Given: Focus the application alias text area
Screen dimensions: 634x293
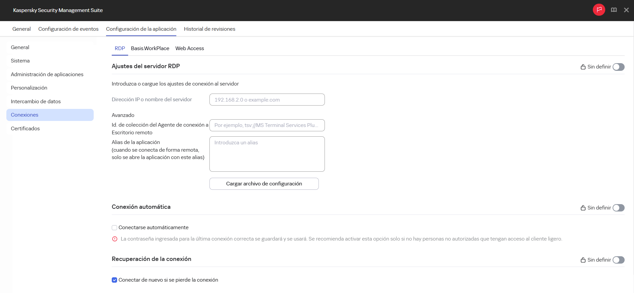Looking at the screenshot, I should [267, 154].
